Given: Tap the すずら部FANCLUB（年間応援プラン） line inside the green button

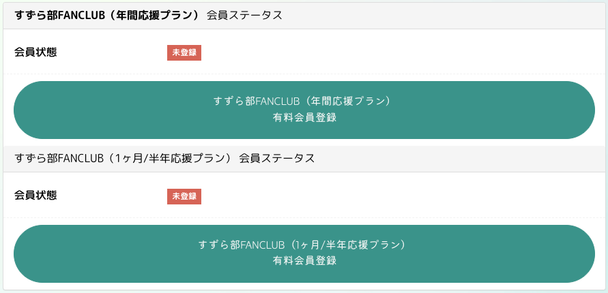Looking at the screenshot, I should click(x=304, y=101).
